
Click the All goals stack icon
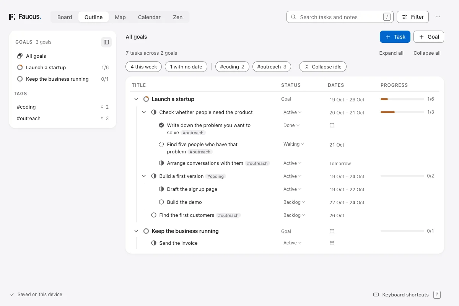click(20, 56)
